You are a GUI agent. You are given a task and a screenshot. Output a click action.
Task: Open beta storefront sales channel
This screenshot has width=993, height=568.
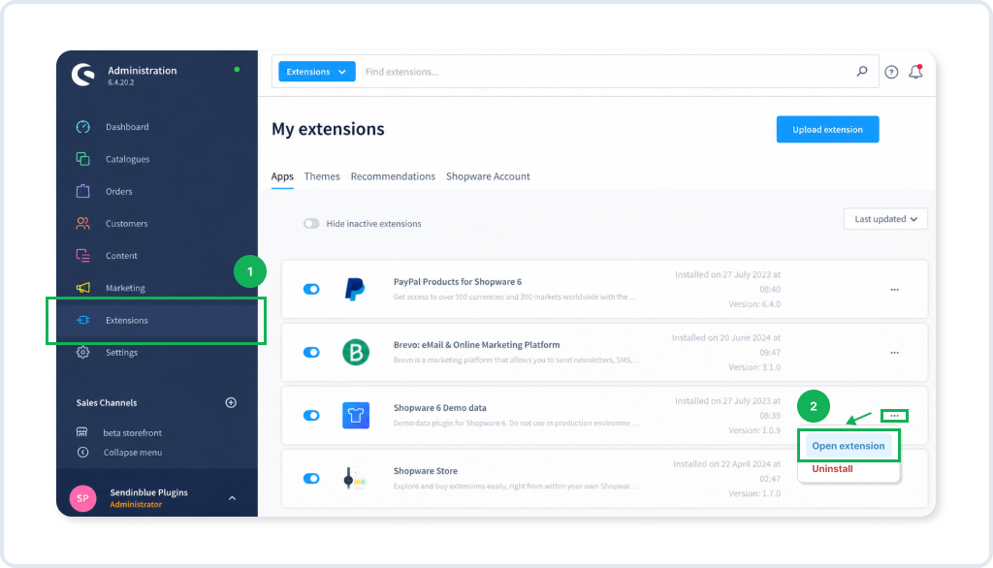[132, 432]
